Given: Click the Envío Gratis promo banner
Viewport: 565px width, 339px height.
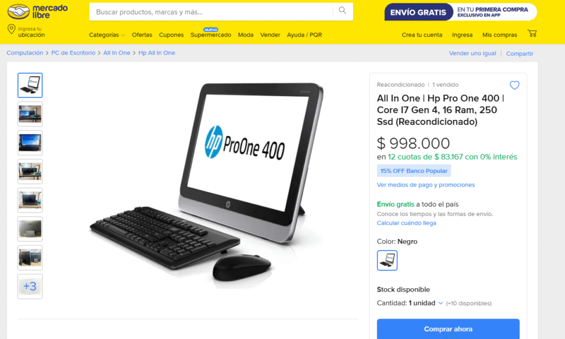Looking at the screenshot, I should pyautogui.click(x=461, y=12).
